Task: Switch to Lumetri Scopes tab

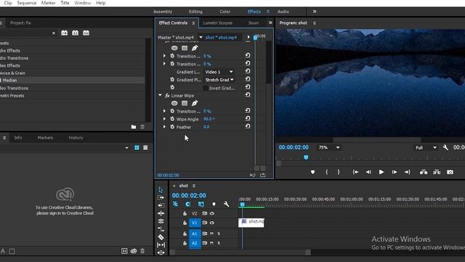Action: tap(218, 23)
